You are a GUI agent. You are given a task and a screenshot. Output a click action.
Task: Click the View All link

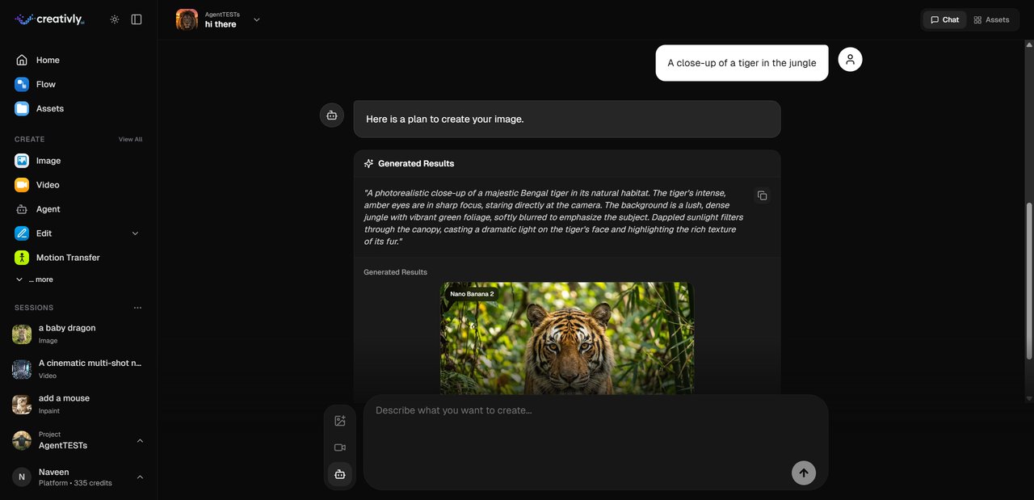click(130, 139)
